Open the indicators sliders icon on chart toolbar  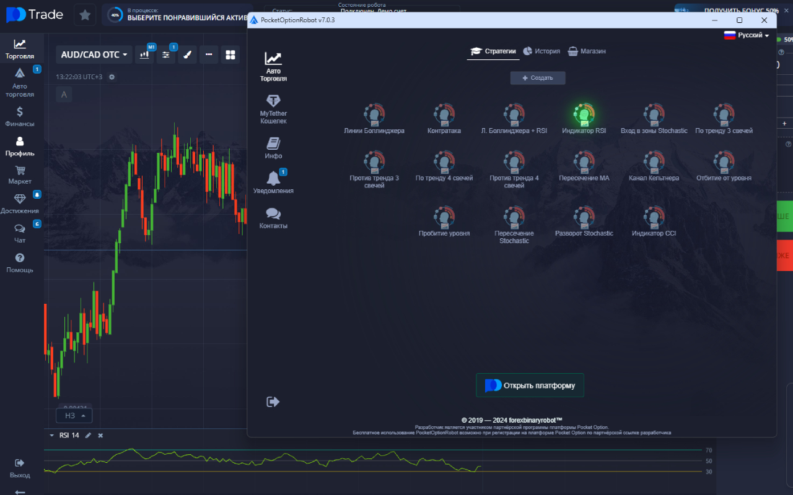click(166, 54)
